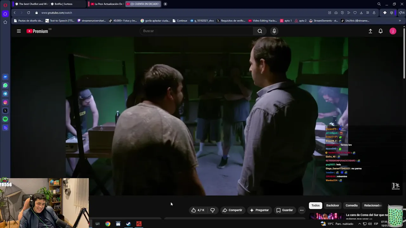Screen dimensions: 406x228
Task: Click the youtube.com/watch address bar
Action: (56, 13)
